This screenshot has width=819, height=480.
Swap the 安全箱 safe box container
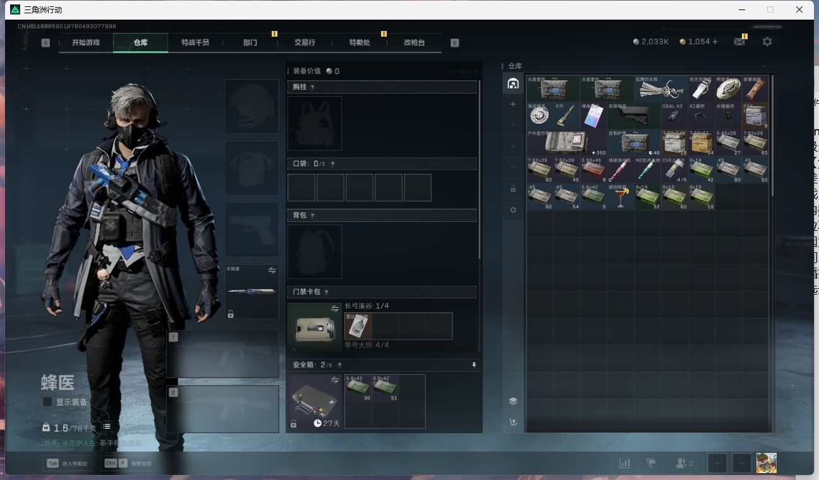[335, 379]
